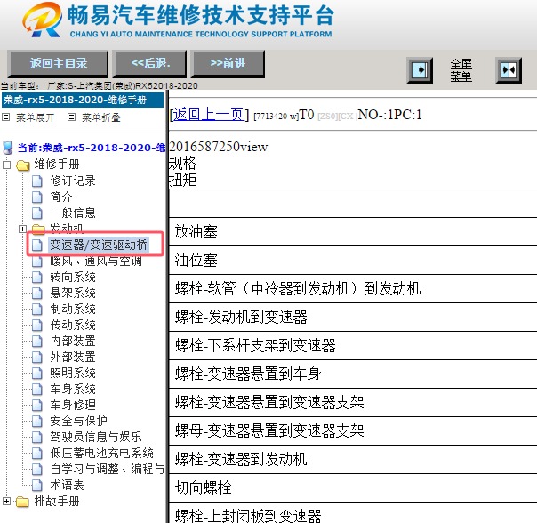Expand the 发动机 tree node
Viewport: 537px width, 523px height.
tap(22, 229)
